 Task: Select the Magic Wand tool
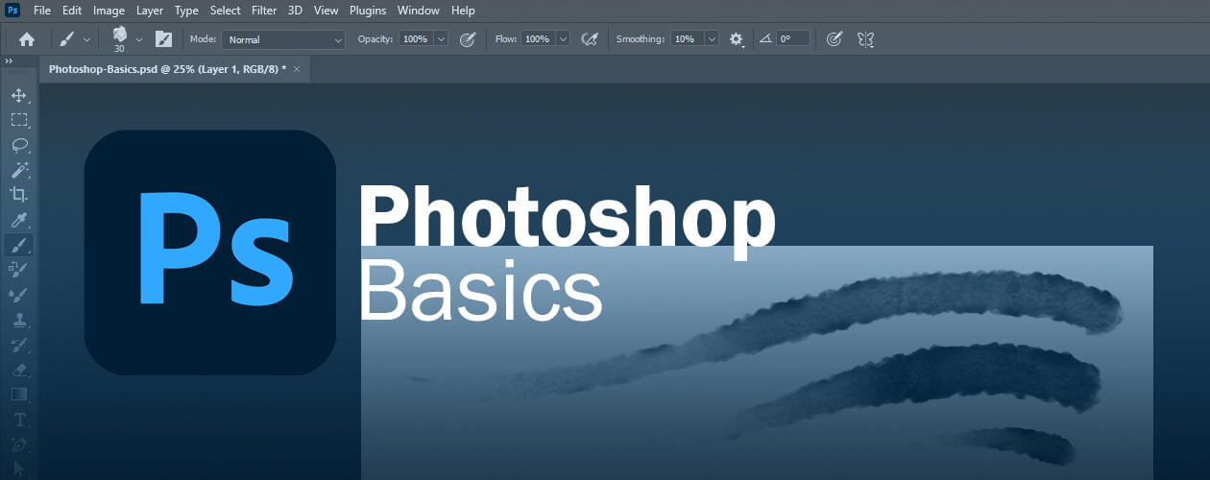click(19, 170)
